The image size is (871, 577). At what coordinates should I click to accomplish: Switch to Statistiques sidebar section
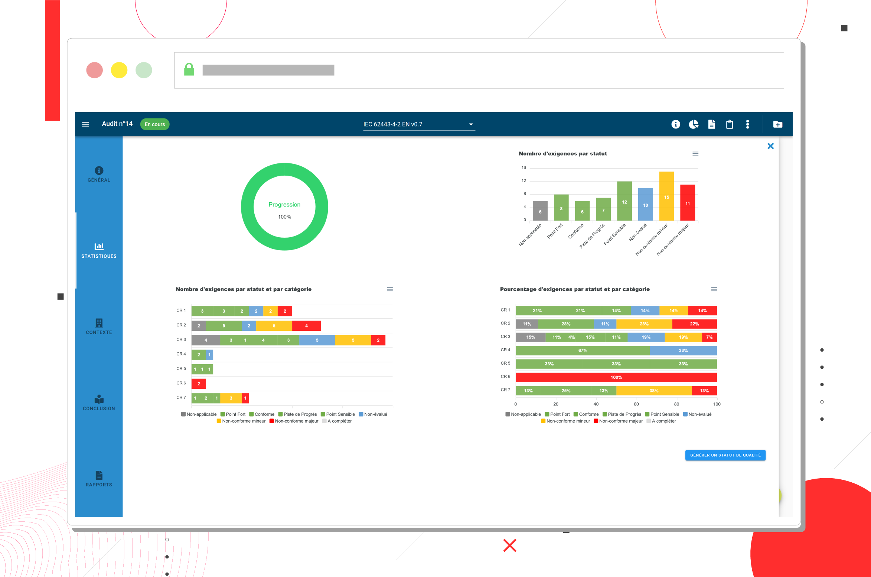[x=99, y=251]
